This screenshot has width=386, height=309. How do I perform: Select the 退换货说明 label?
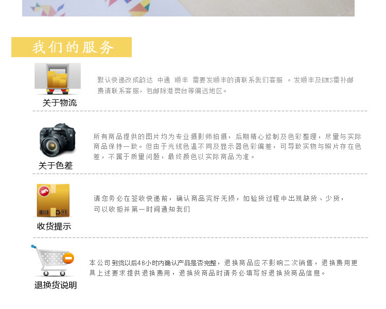56,285
